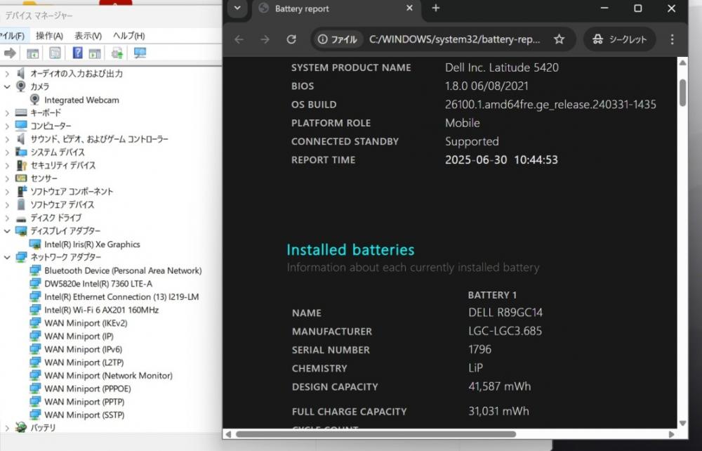Select WAN Miniport (PPTP)
The height and width of the screenshot is (451, 702).
(84, 402)
